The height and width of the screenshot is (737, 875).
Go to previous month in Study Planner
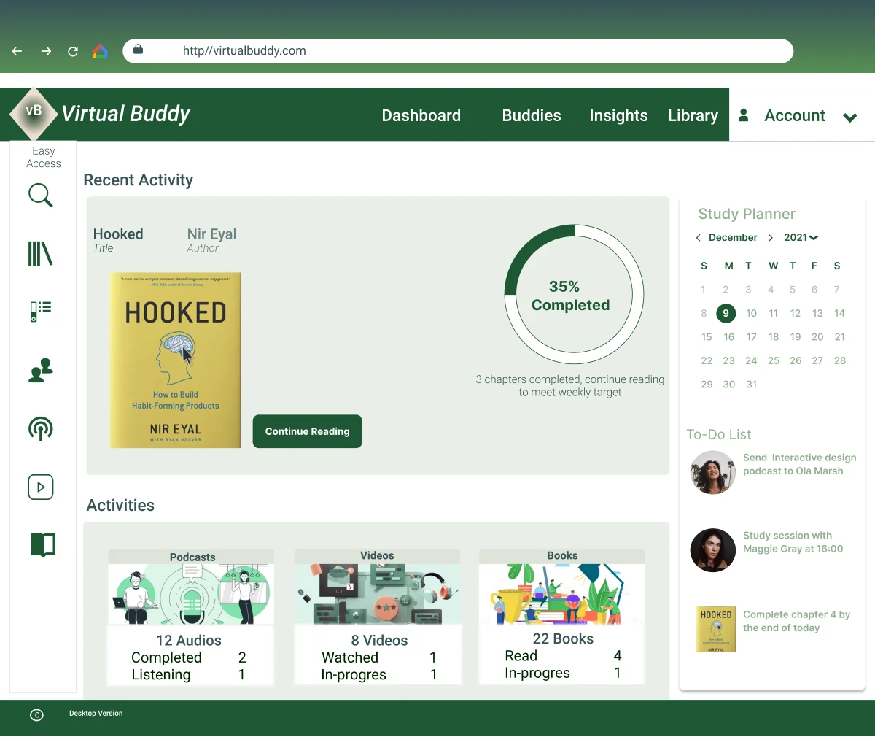[698, 238]
